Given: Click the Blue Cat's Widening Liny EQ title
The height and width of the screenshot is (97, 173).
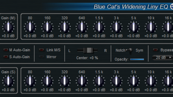Looking at the screenshot, I should pos(131,7).
